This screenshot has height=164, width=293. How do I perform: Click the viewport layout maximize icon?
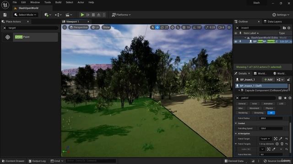click(229, 27)
